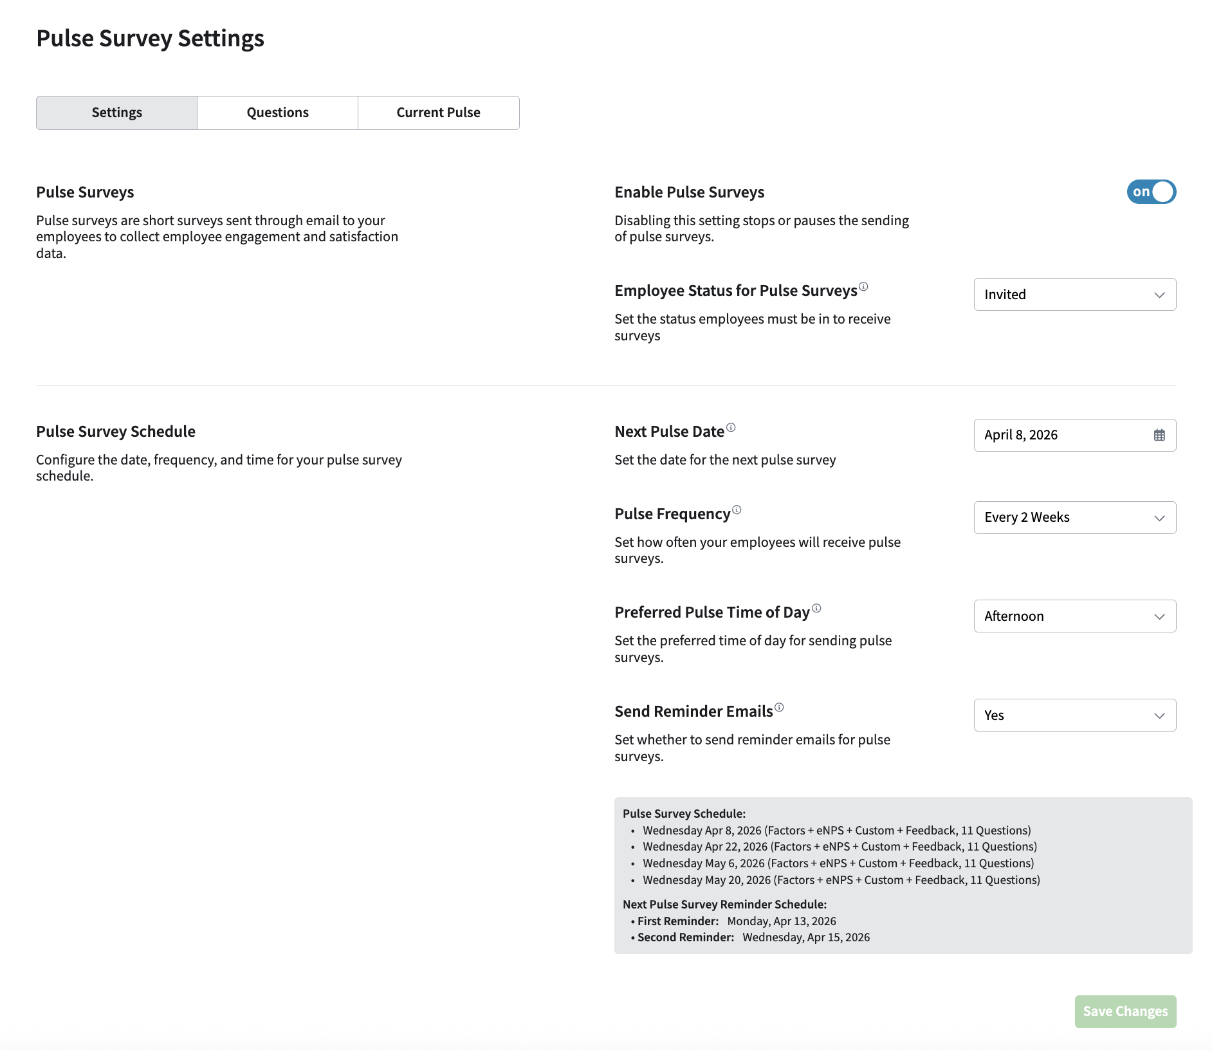Click info icon by Preferred Pulse Time of Day
The image size is (1212, 1050).
pos(816,609)
